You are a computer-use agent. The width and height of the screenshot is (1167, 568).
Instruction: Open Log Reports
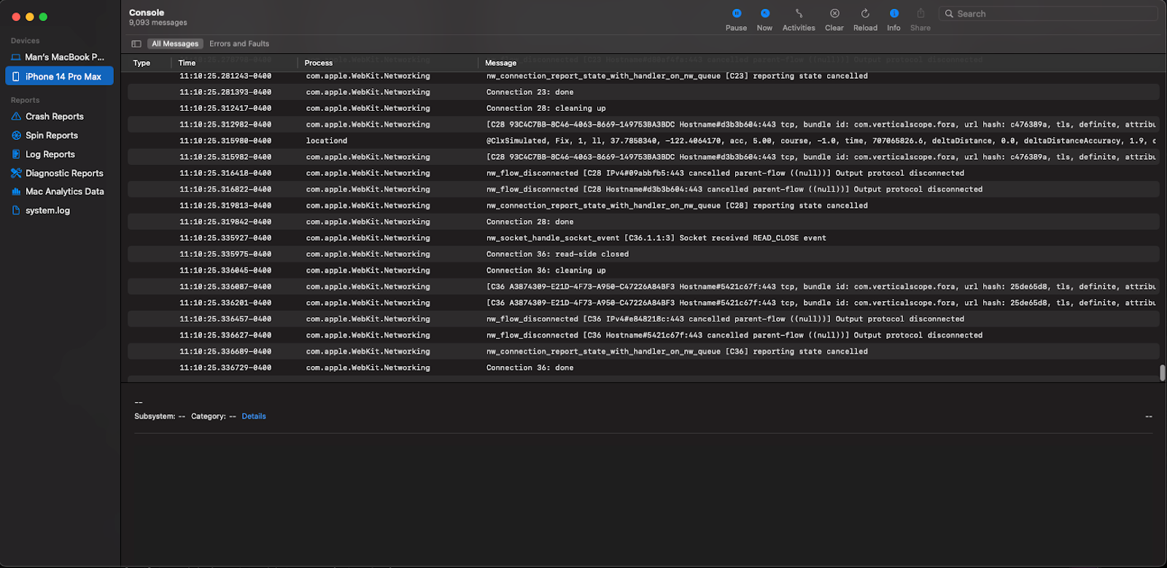pyautogui.click(x=50, y=155)
